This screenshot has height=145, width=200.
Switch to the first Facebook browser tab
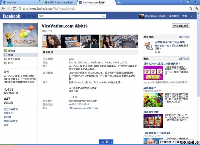20,2
